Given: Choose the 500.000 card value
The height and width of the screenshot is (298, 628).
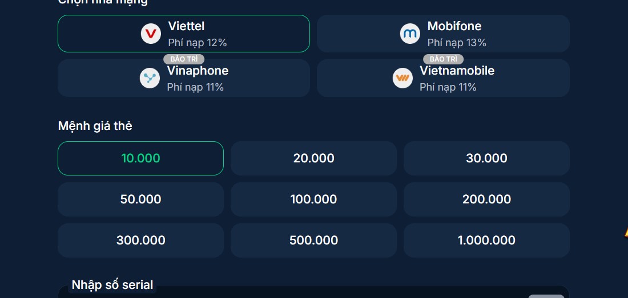Looking at the screenshot, I should 313,240.
